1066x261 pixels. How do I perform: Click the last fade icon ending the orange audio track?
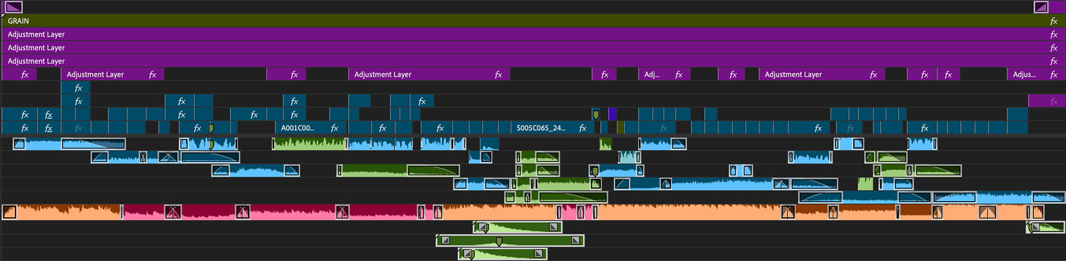[1037, 212]
